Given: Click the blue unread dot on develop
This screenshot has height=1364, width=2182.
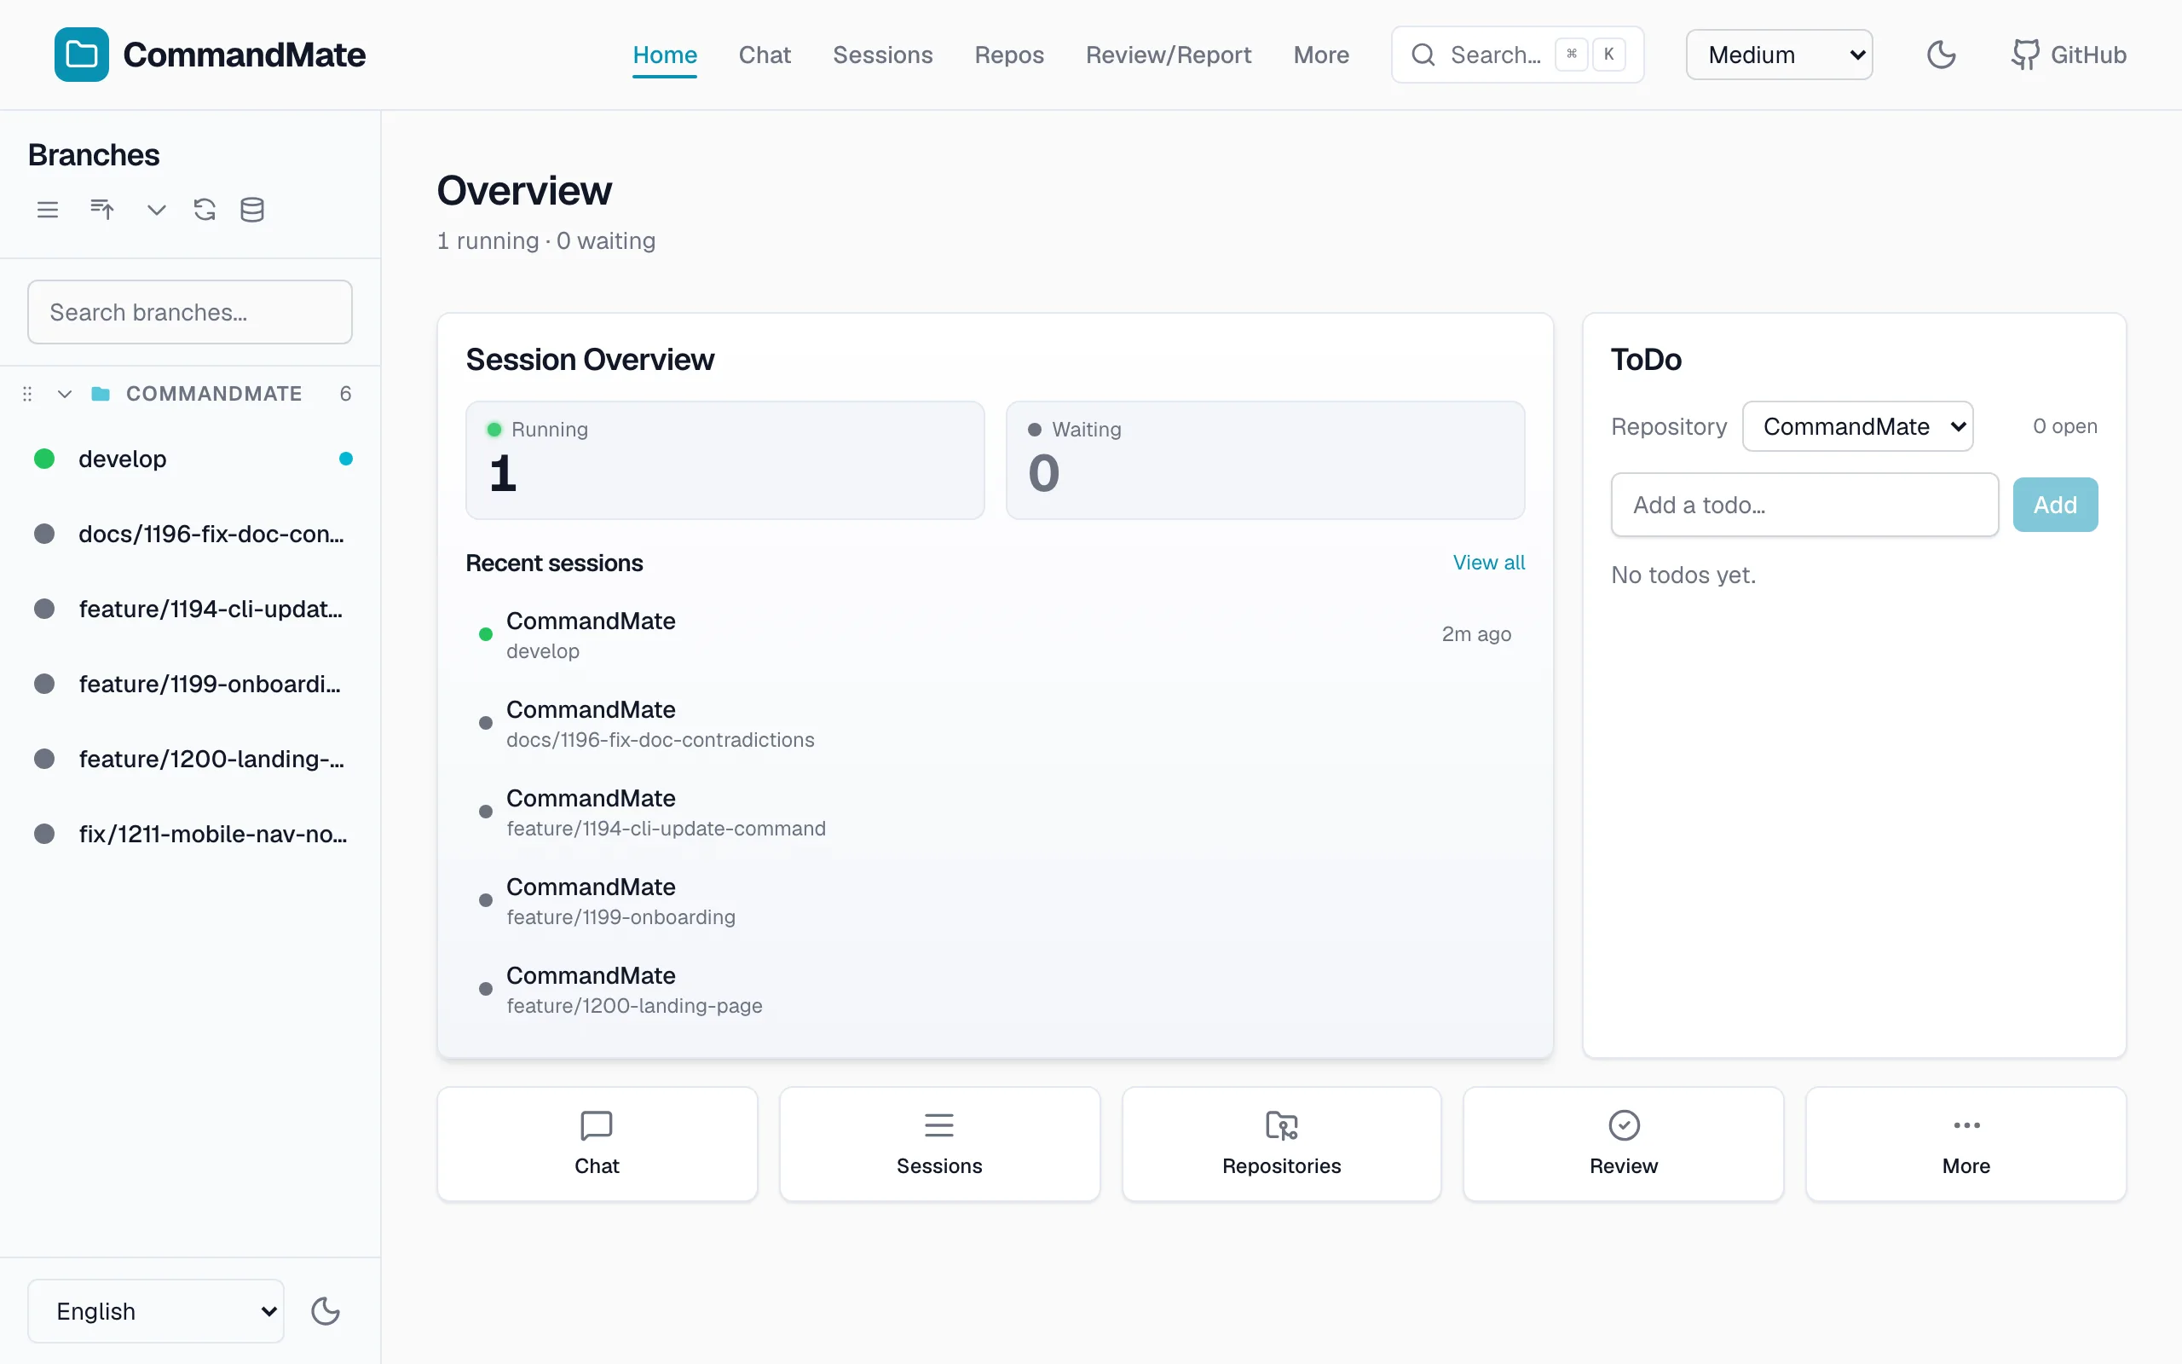Looking at the screenshot, I should [345, 459].
